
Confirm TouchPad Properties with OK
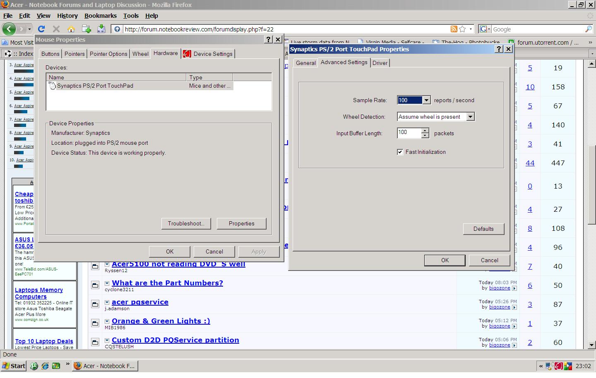click(445, 260)
